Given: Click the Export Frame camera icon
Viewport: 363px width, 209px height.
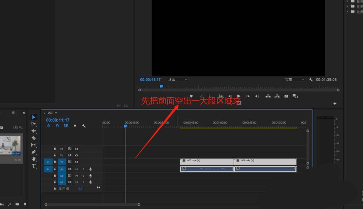Looking at the screenshot, I should 286,96.
